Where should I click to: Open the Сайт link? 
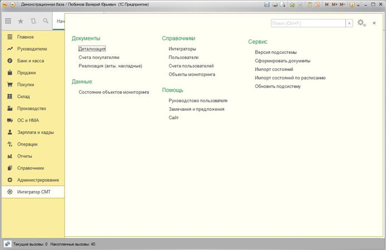174,118
